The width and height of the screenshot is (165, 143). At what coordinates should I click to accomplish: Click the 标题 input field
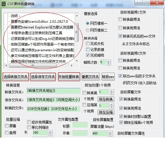[80, 125]
